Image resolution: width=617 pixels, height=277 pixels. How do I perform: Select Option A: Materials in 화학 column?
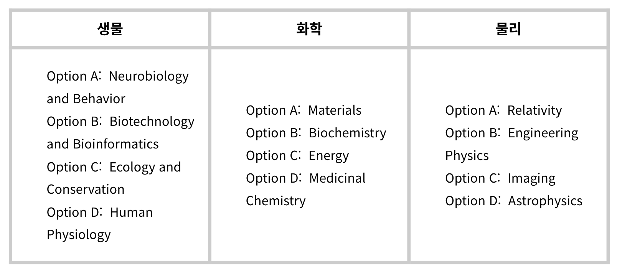(x=304, y=110)
